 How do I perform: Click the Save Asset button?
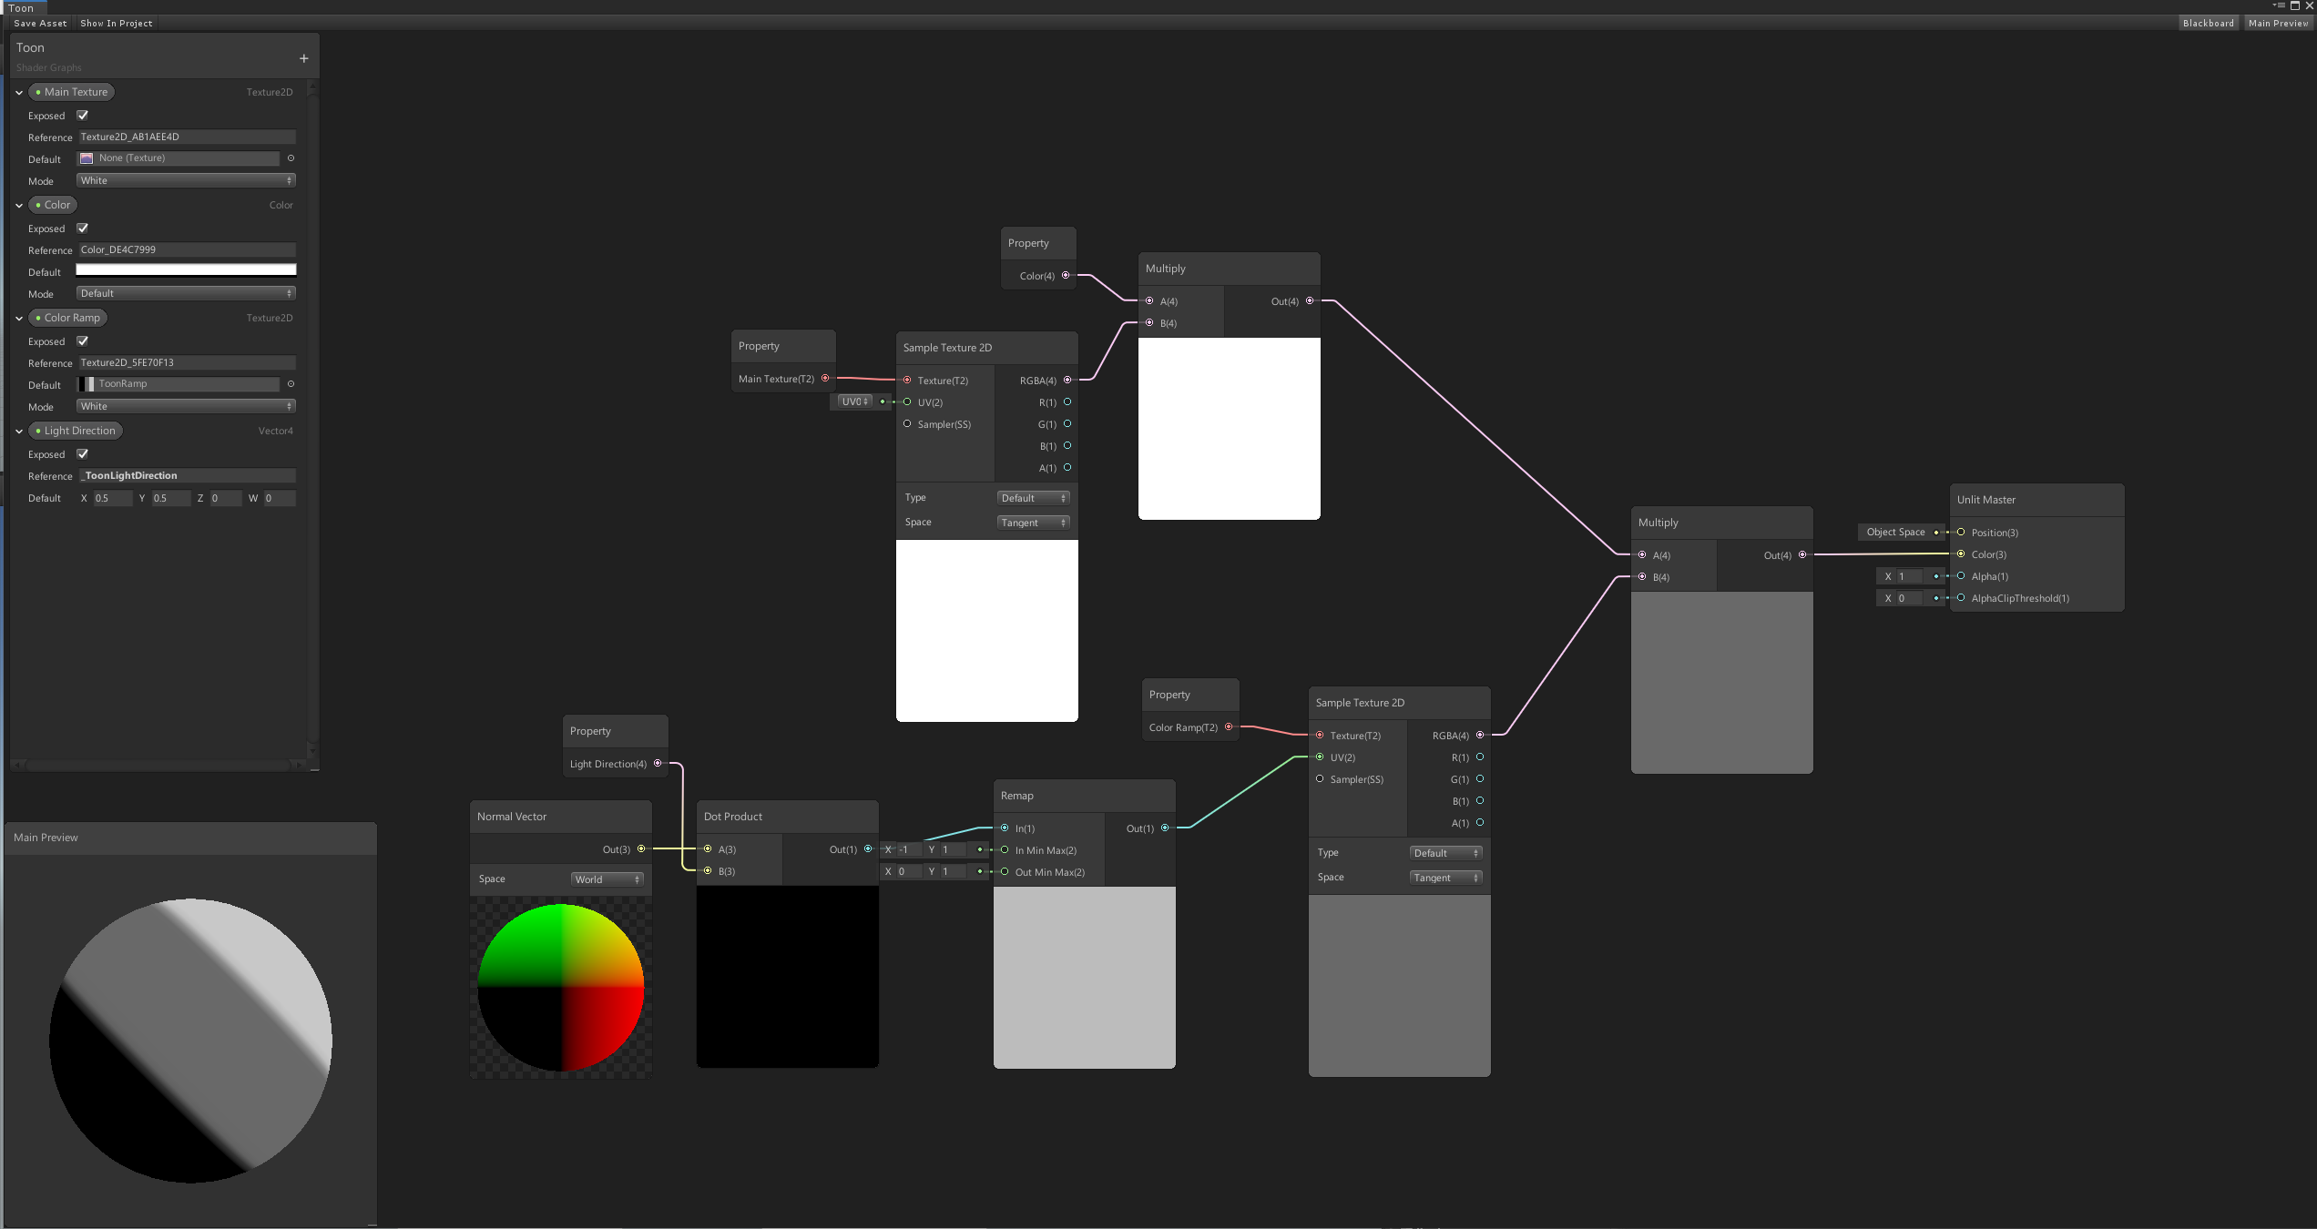(40, 24)
